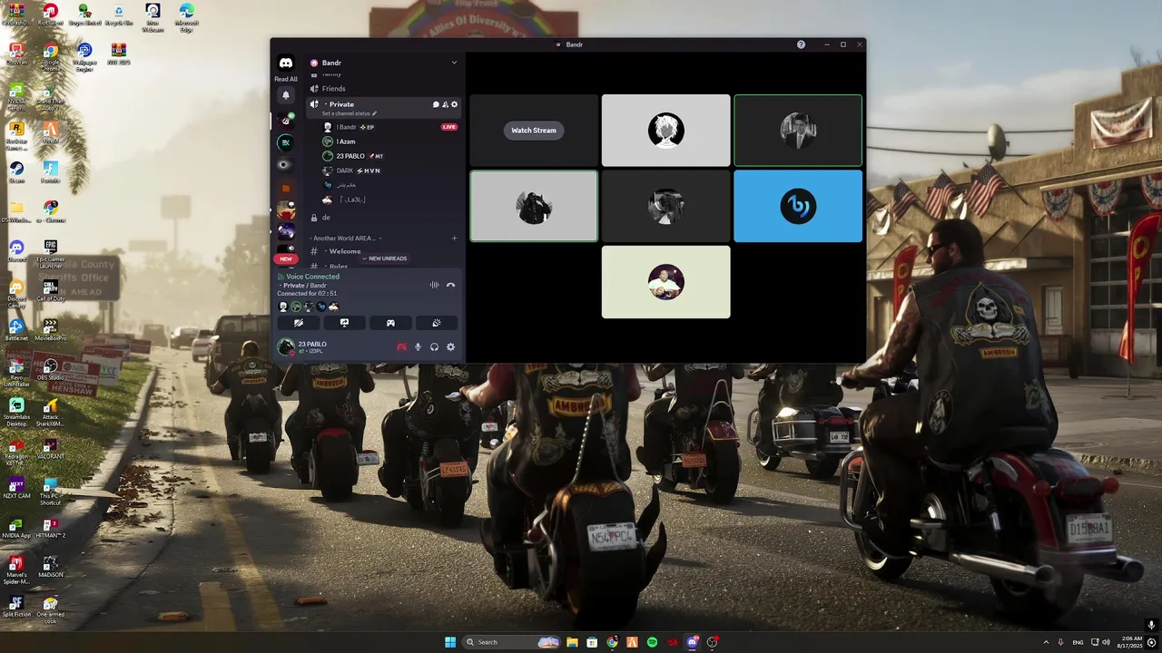Open Private channel settings gear
This screenshot has height=653, width=1162.
coord(455,104)
